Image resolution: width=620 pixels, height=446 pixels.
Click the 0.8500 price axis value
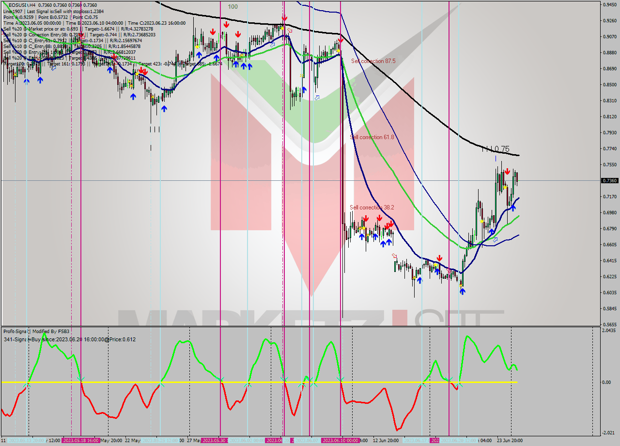pyautogui.click(x=609, y=85)
